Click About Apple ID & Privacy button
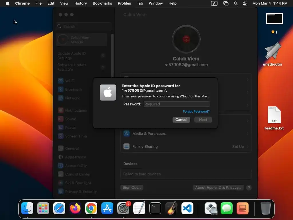Screen dimensions: 293x220 tap(218, 187)
